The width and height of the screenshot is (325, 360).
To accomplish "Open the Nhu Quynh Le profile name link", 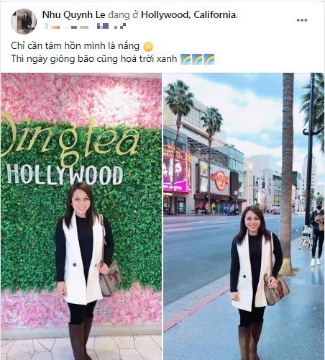I will 73,15.
